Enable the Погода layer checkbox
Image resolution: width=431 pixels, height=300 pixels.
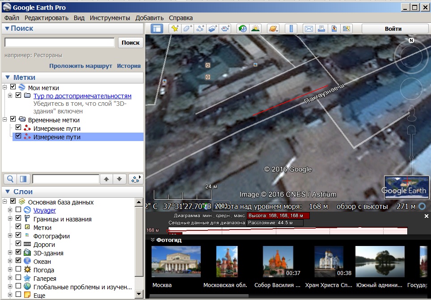(x=18, y=270)
